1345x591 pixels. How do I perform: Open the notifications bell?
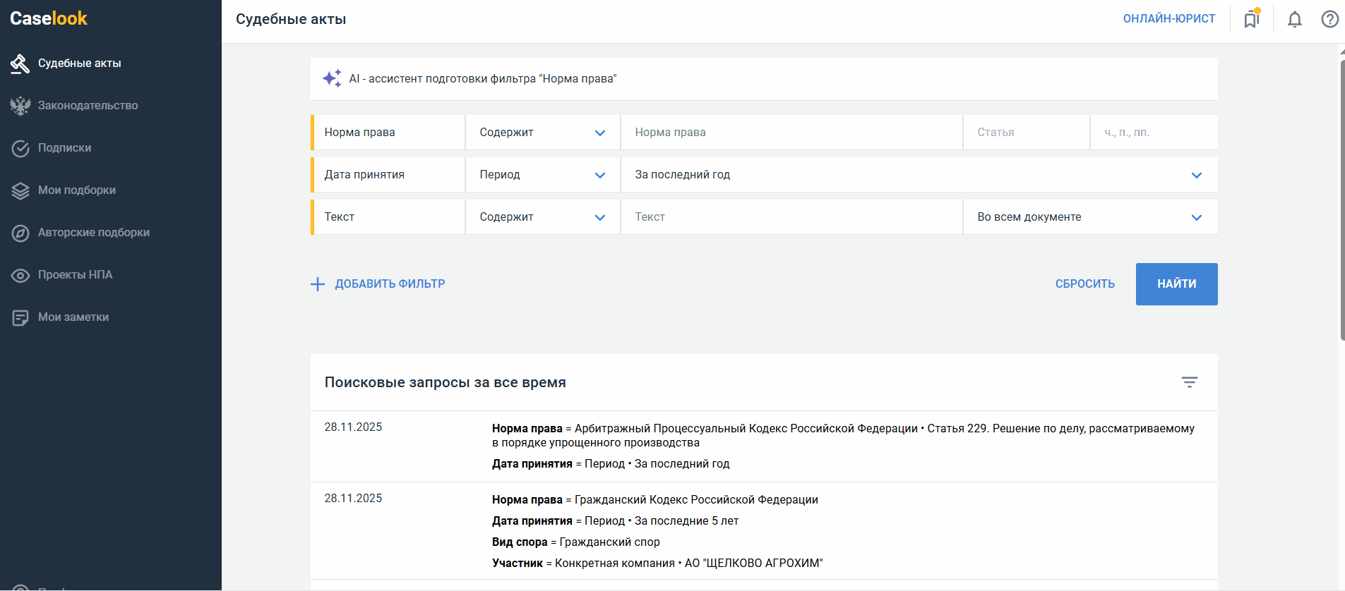(1294, 19)
